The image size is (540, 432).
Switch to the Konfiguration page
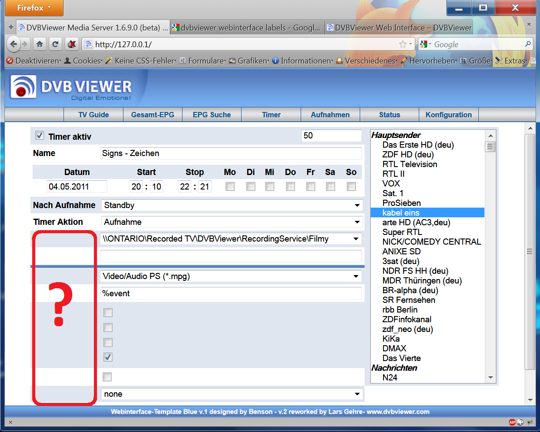(x=448, y=115)
